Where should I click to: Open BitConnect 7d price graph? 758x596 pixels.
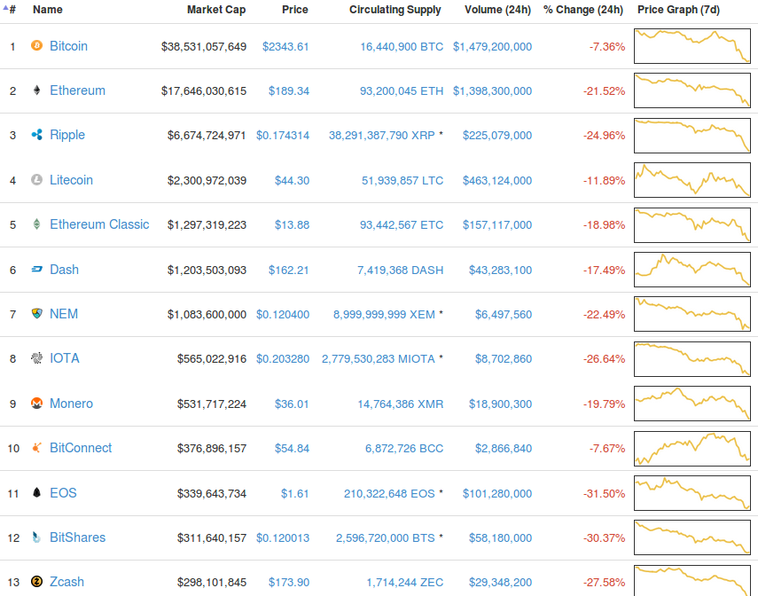pyautogui.click(x=692, y=449)
